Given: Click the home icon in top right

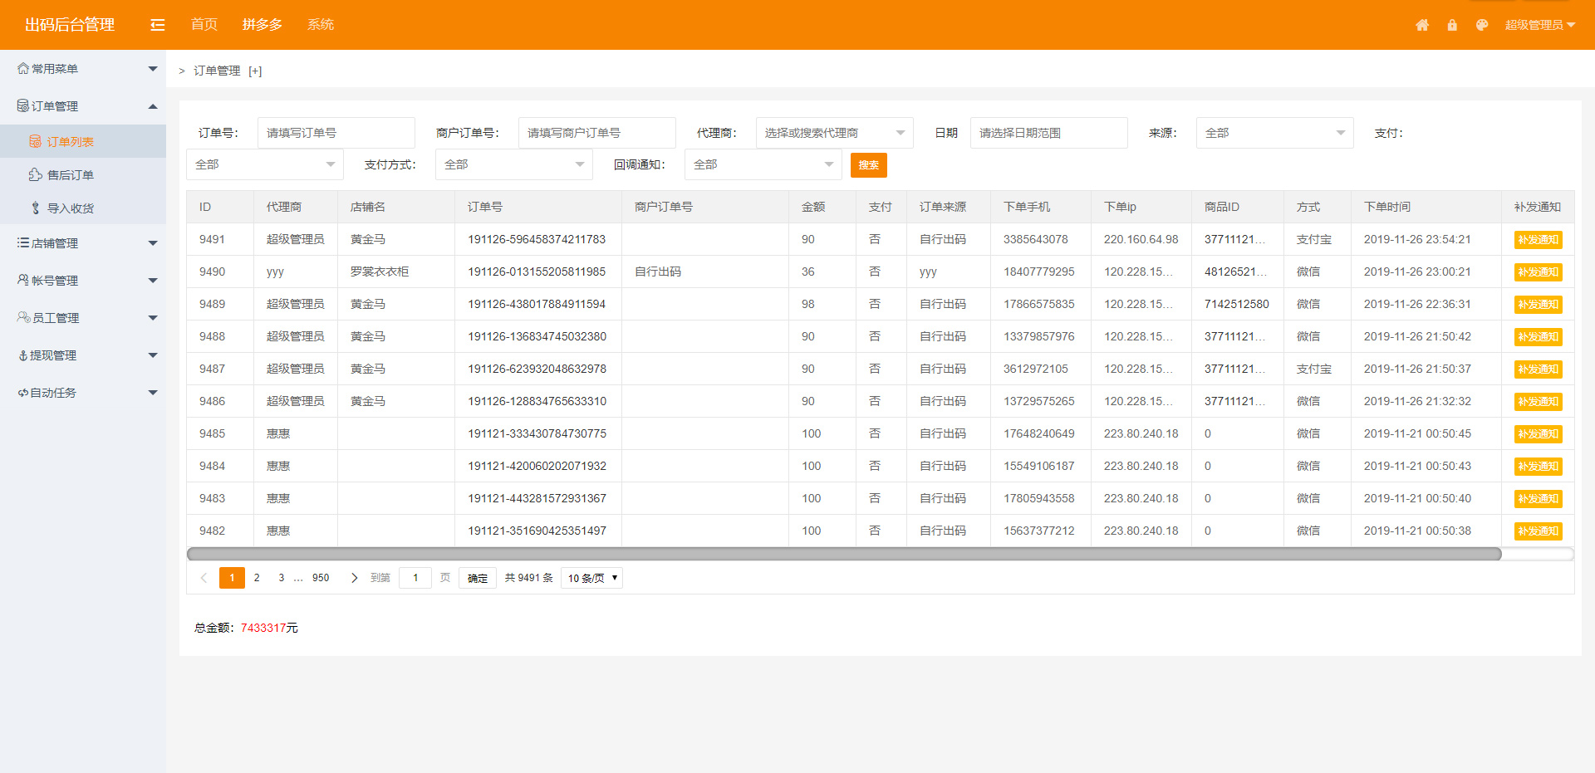Looking at the screenshot, I should pyautogui.click(x=1422, y=25).
